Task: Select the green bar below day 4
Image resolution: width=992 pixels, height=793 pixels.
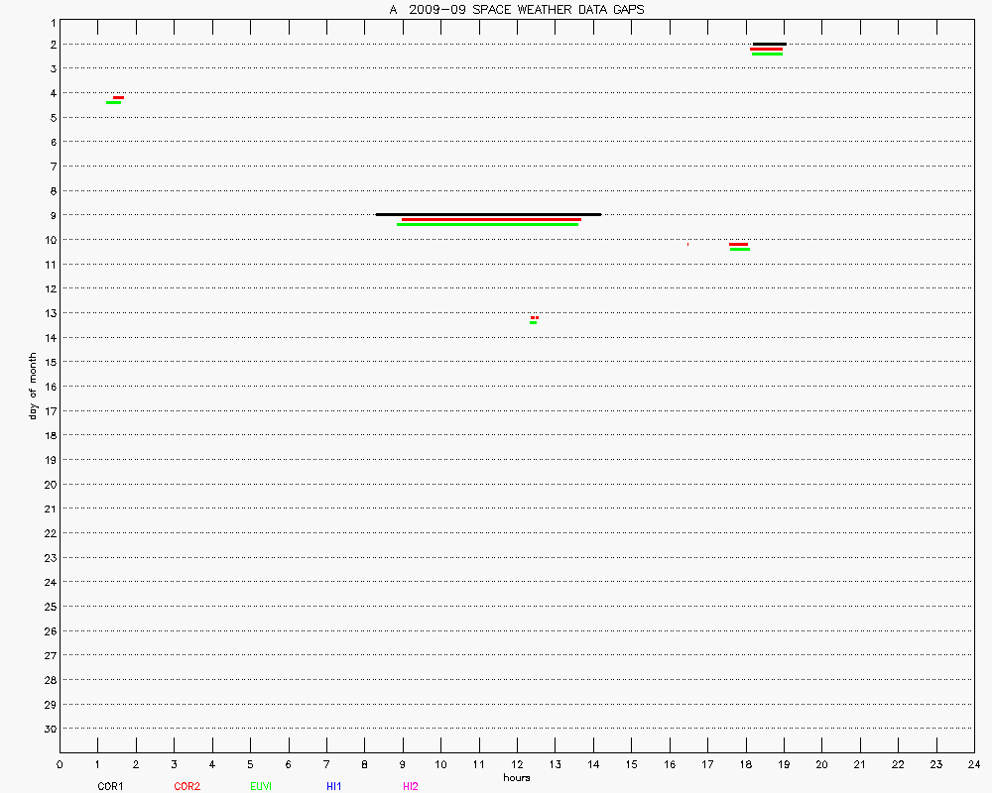Action: coord(113,102)
